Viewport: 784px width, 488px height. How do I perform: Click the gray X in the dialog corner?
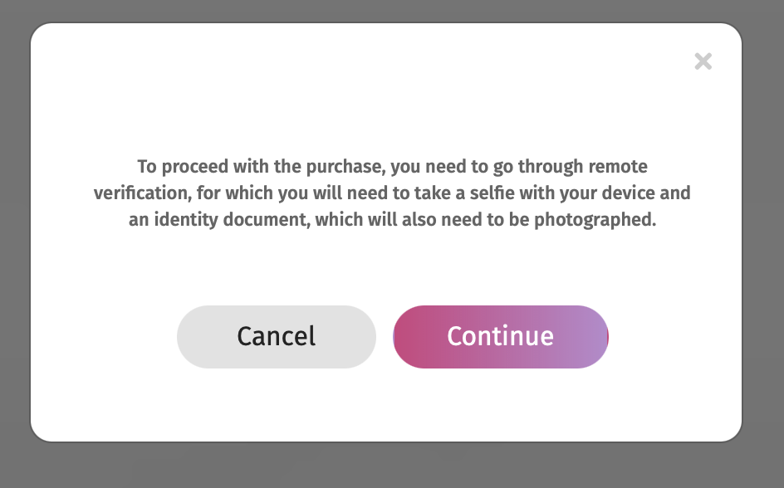click(703, 61)
